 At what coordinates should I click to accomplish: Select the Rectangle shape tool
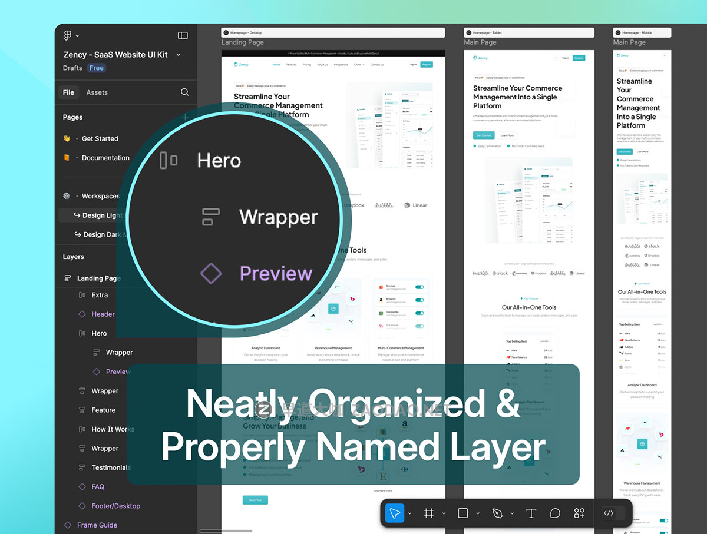coord(463,513)
